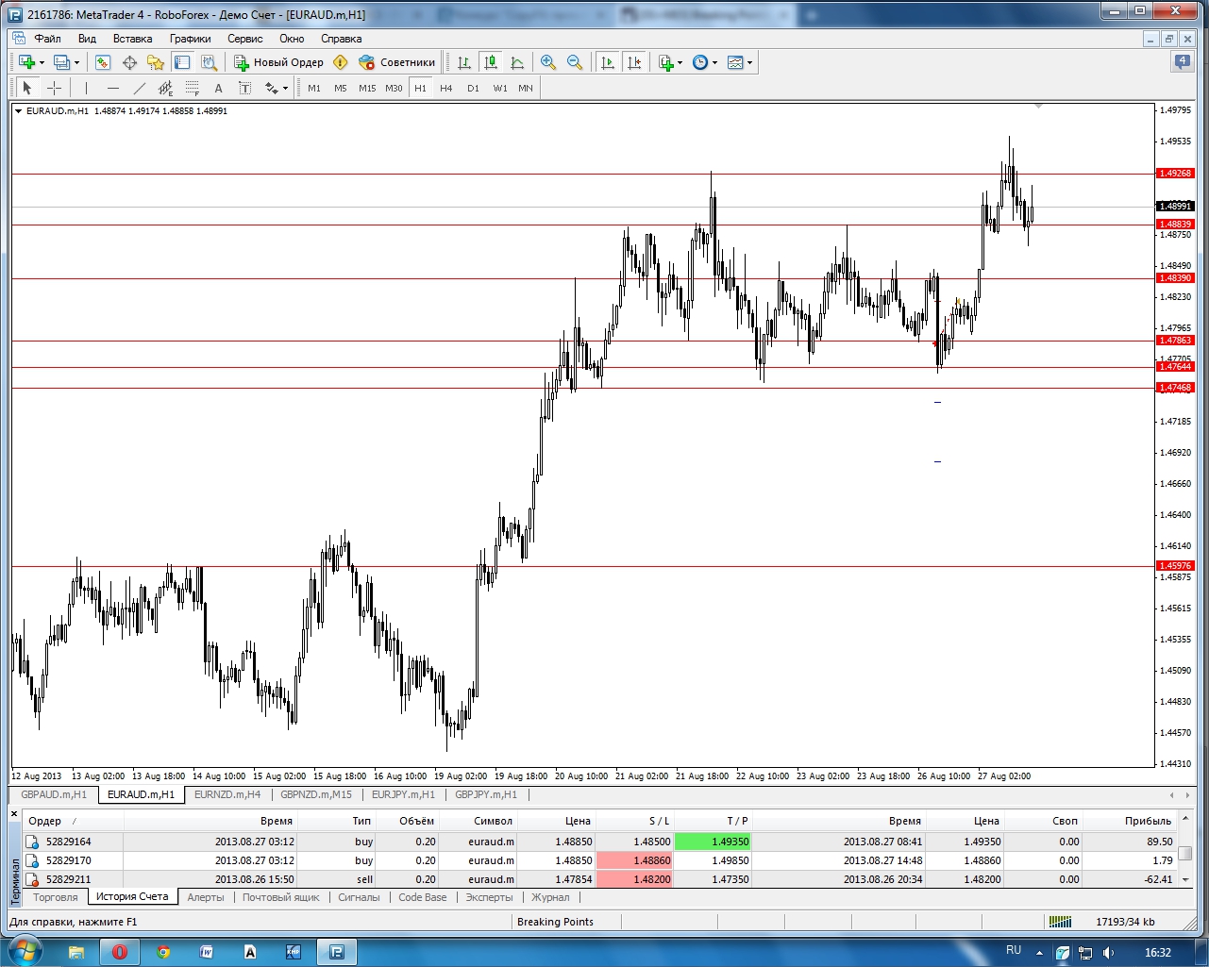Open the Data Window crosshair icon
The image size is (1209, 967).
(x=129, y=62)
